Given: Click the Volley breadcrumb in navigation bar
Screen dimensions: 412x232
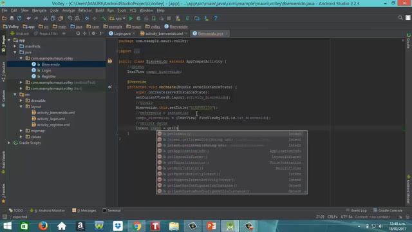Looking at the screenshot, I should 11,26.
